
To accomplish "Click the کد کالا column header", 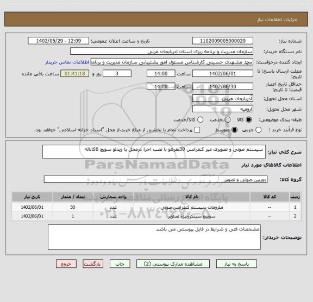I will tap(270, 197).
